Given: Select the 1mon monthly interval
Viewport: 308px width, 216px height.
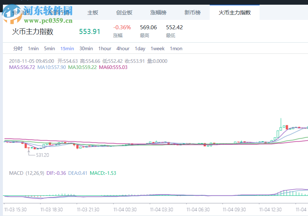Looking at the screenshot, I should 176,48.
